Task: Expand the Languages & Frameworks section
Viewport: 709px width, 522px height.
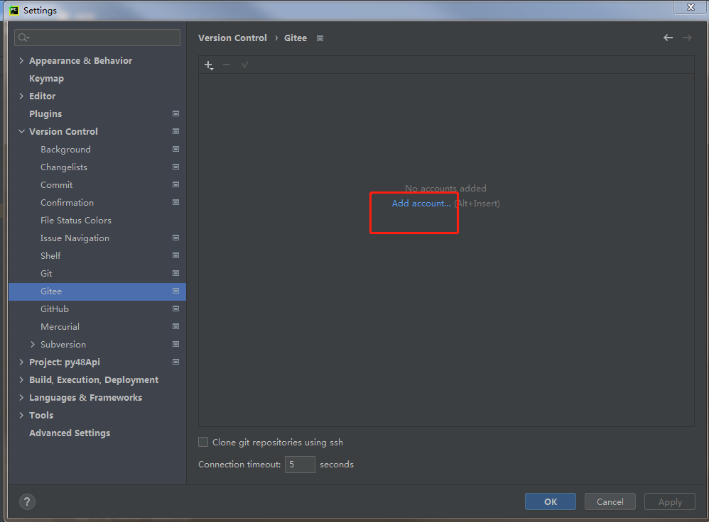Action: (21, 397)
